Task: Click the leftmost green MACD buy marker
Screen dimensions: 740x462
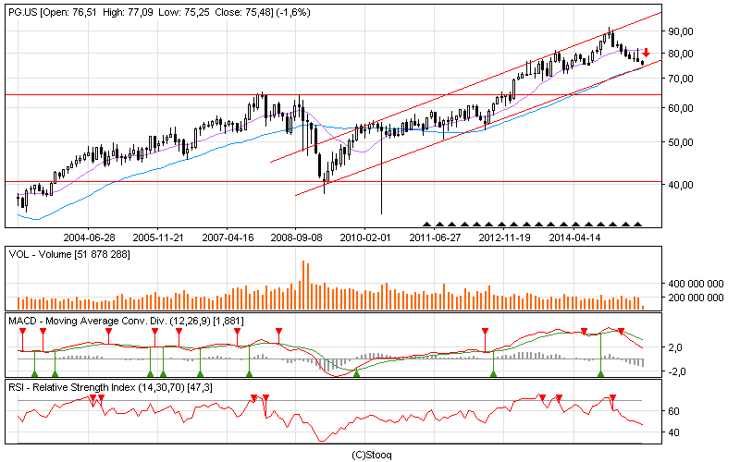Action: click(x=34, y=374)
